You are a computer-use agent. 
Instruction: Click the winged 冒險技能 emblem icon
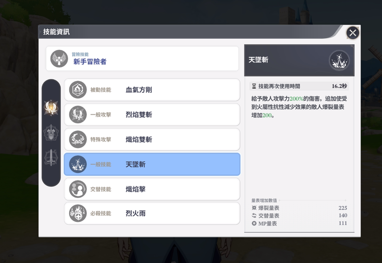point(59,59)
